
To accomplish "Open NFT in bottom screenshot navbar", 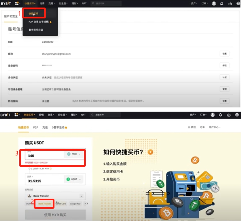I will coord(83,115).
